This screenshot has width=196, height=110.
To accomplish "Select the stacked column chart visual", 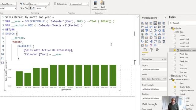I will (147, 23).
